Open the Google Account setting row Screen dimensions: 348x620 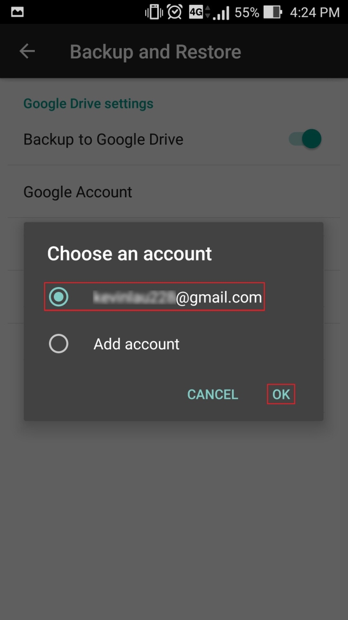[x=174, y=192]
